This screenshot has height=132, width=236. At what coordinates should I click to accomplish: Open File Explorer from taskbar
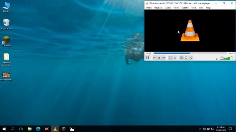point(29,129)
